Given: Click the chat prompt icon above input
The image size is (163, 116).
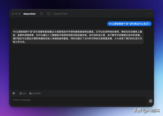Looking at the screenshot, I should click(x=14, y=93).
